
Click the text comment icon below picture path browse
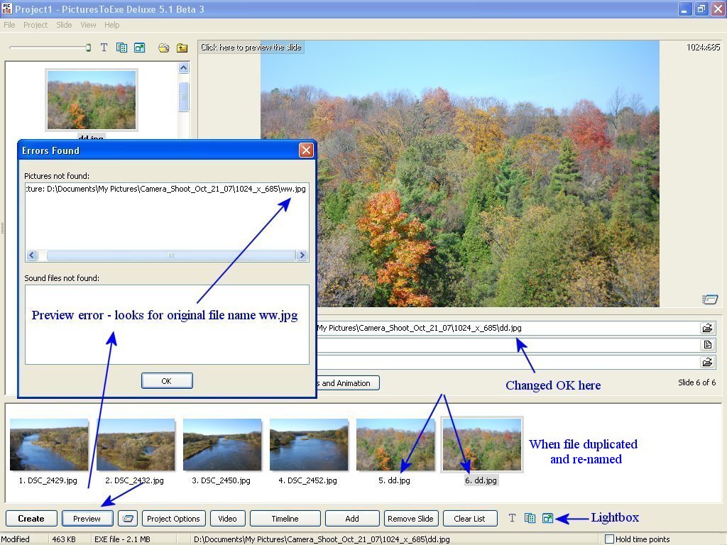point(707,345)
